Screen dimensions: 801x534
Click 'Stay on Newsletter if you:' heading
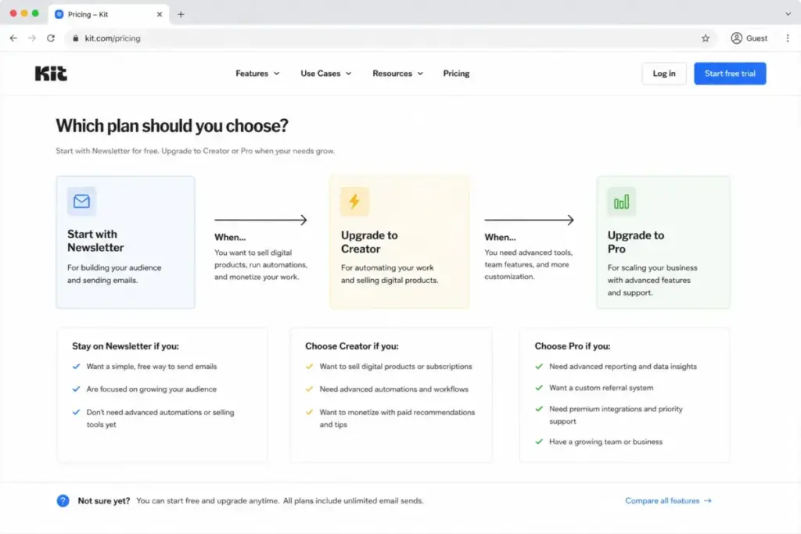tap(125, 346)
